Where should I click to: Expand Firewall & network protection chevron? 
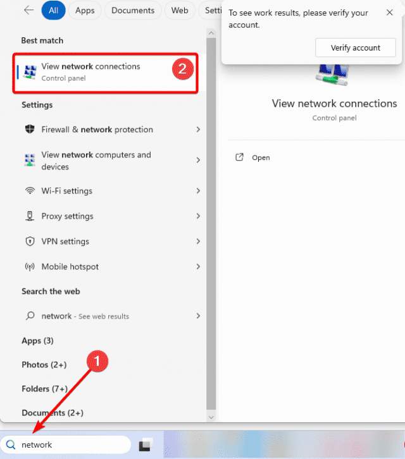(x=198, y=130)
